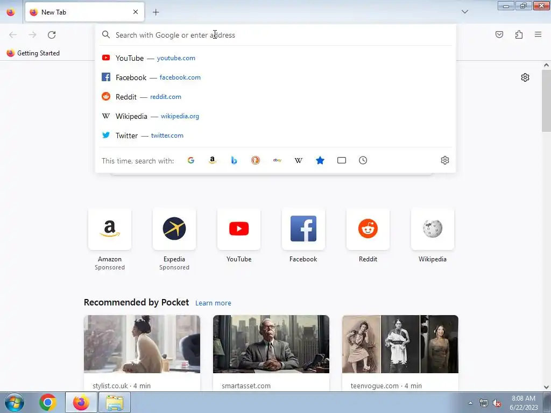Open Save to Pocket icon

499,34
